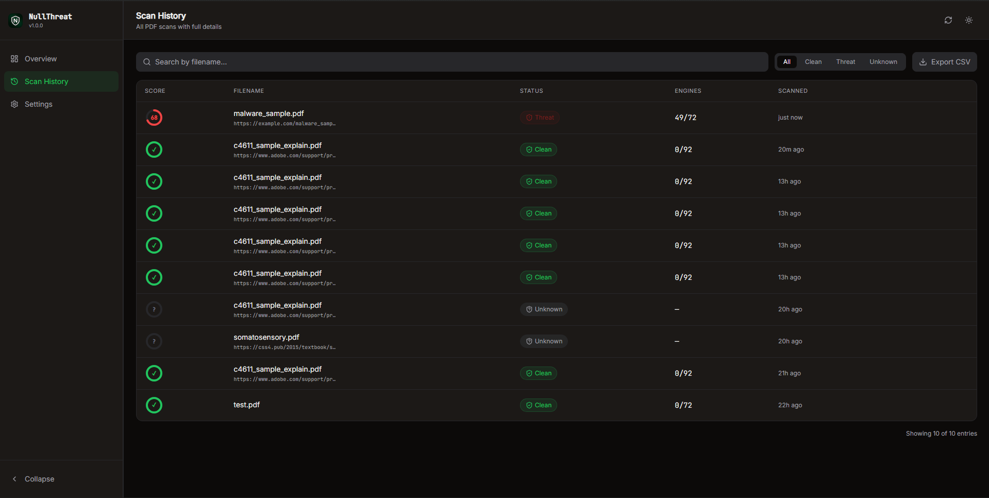Click the Scan History clock icon
Screen dimensions: 989x498
pos(14,81)
